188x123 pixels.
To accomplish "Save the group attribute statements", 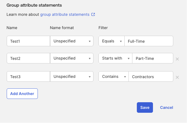I will click(x=145, y=107).
